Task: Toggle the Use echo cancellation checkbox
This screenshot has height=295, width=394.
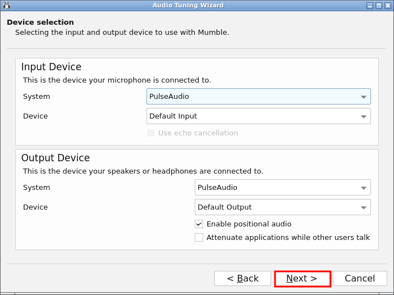Action: click(x=150, y=133)
